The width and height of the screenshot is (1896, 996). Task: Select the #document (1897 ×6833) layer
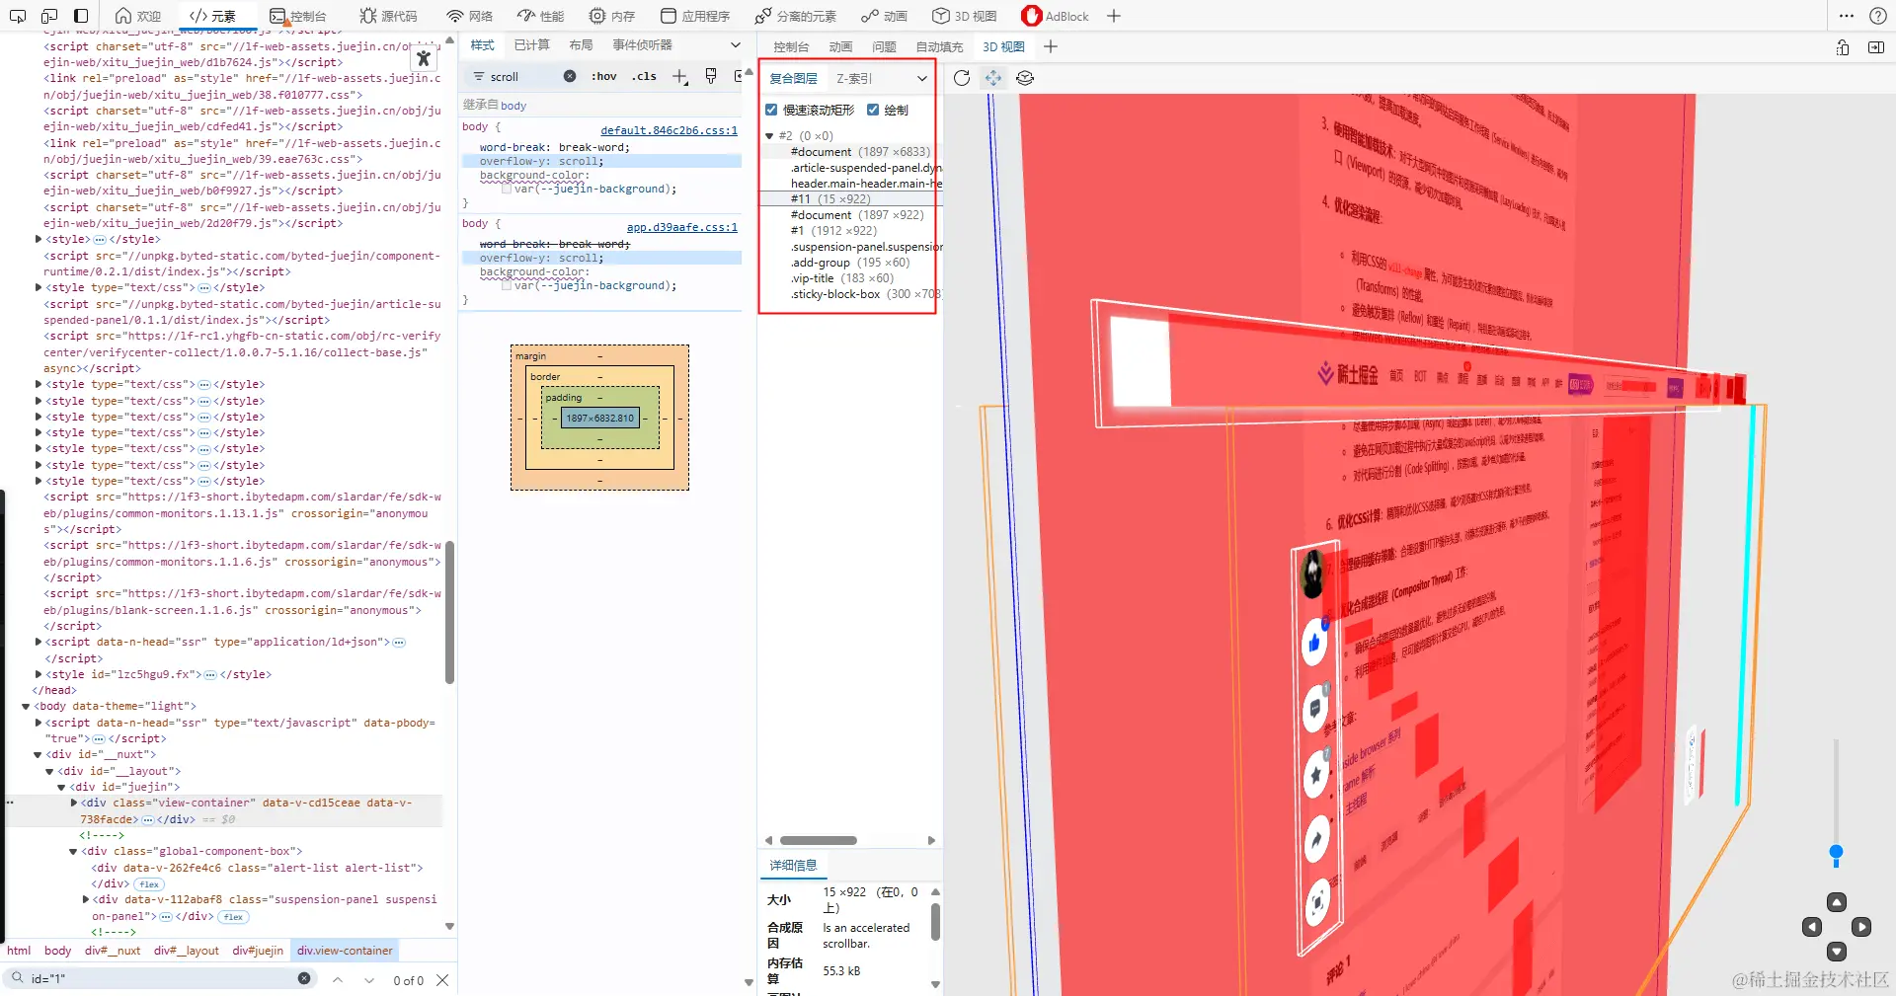(x=860, y=152)
